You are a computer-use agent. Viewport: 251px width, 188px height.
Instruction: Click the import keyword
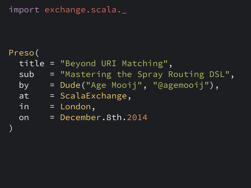coord(24,10)
